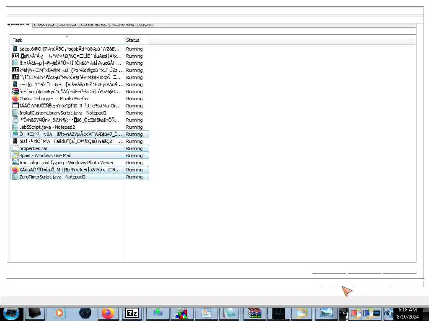Switch to the Users tab
429x321 pixels.
pos(145,25)
